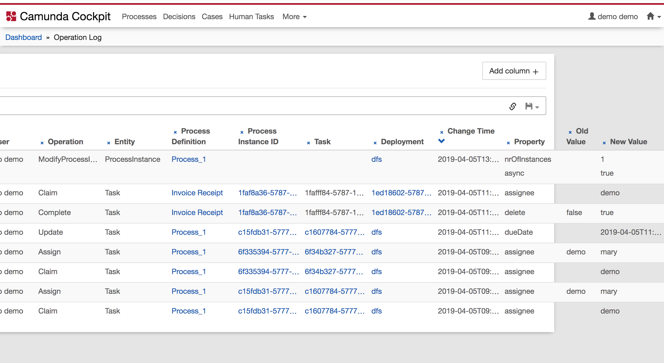
Task: Remove the Task column using its x icon
Action: (x=309, y=143)
